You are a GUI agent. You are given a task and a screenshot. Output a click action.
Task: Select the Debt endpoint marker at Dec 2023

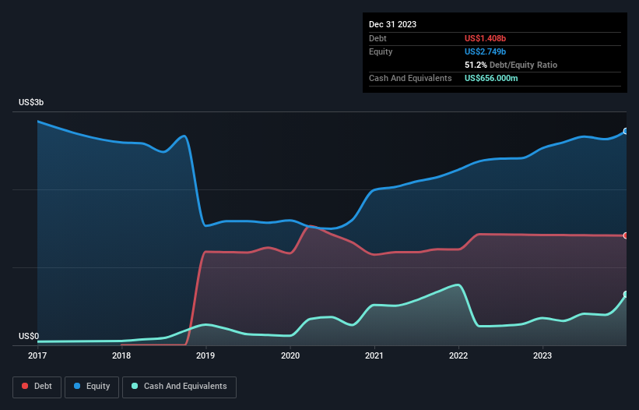(626, 235)
